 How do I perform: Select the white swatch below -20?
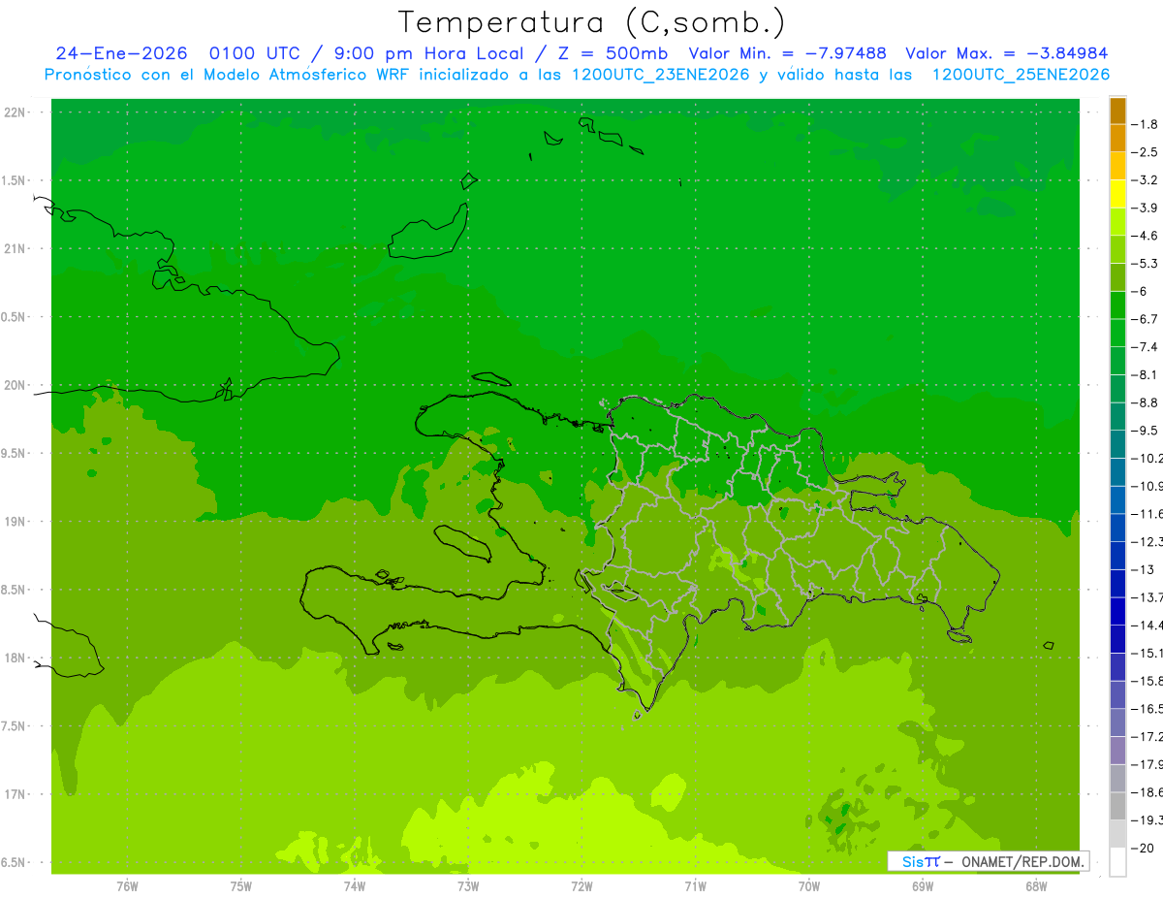click(1117, 862)
